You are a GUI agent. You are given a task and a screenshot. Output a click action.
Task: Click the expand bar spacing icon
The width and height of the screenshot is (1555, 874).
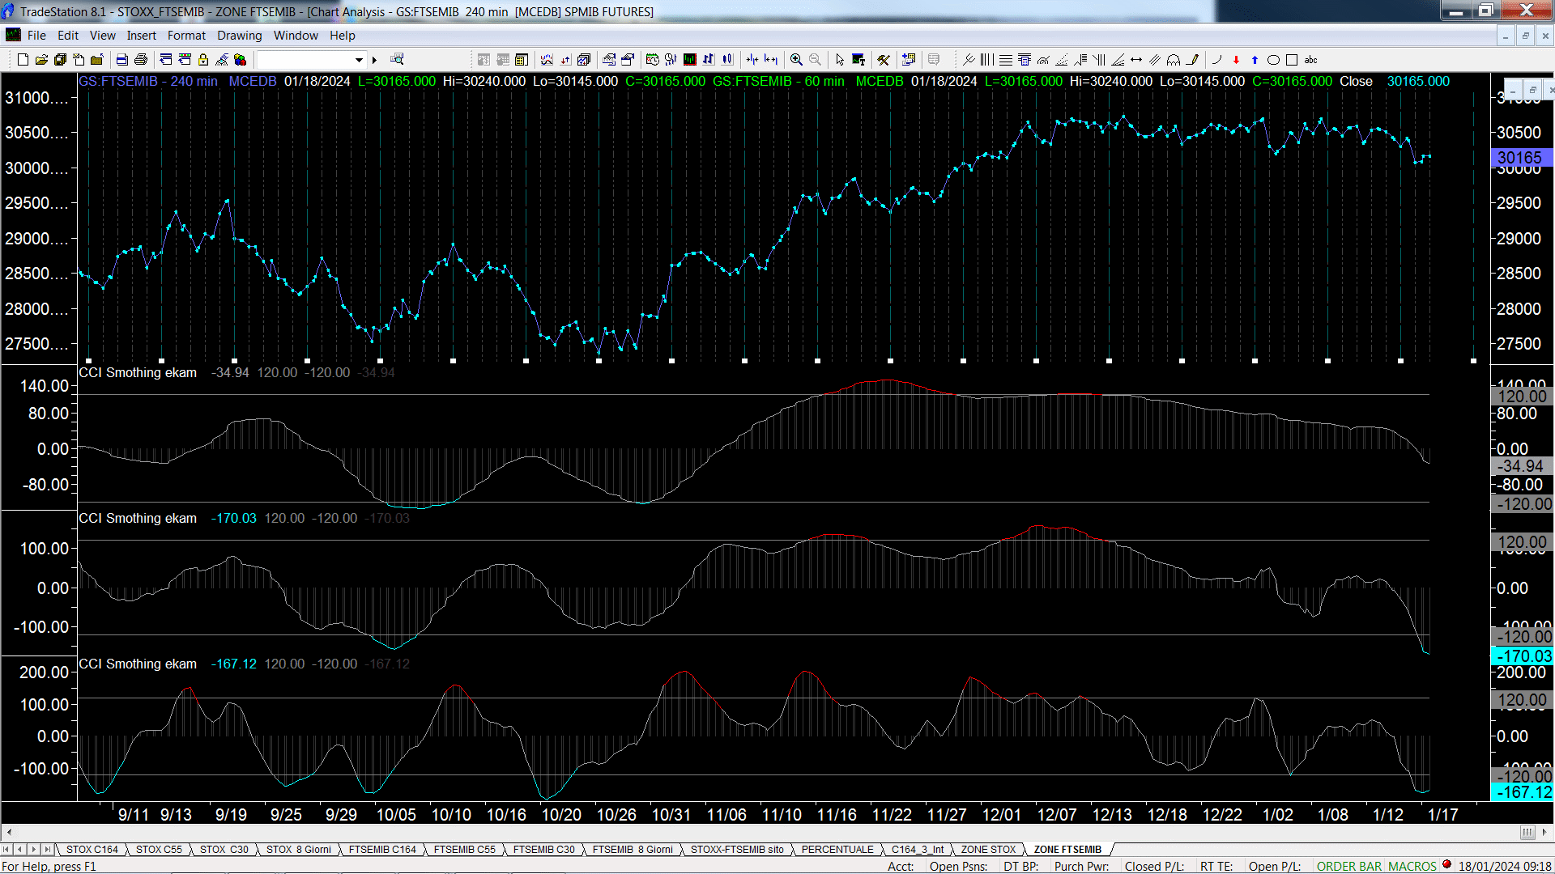click(771, 59)
